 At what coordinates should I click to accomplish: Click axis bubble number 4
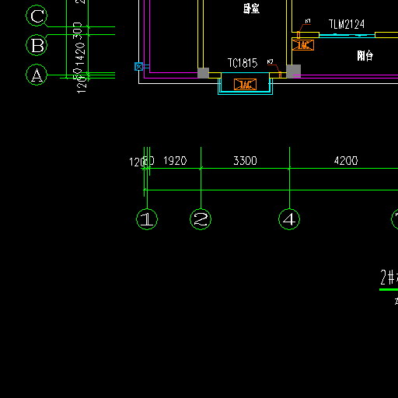point(289,219)
